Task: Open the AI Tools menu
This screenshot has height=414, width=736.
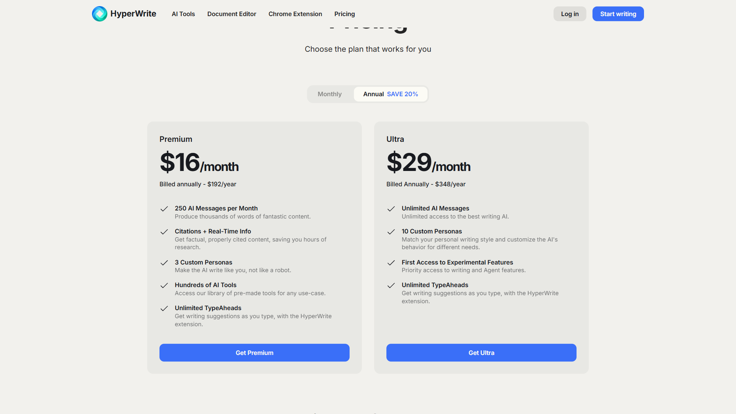Action: pos(183,14)
